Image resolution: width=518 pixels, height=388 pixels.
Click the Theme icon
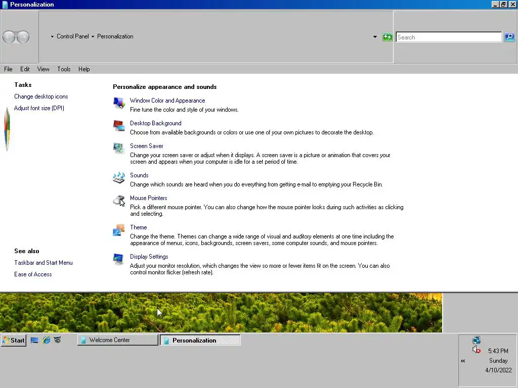(x=119, y=230)
